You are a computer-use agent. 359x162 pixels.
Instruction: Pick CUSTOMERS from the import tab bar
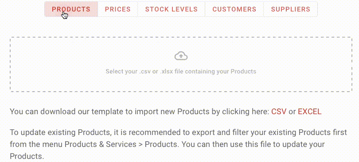(234, 9)
